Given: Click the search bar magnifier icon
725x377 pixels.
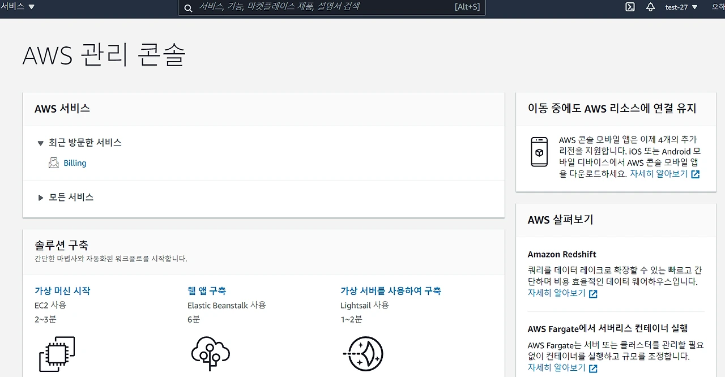Looking at the screenshot, I should click(x=188, y=7).
